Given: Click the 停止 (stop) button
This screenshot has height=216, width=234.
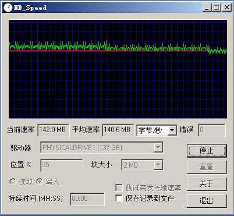Looking at the screenshot, I should point(207,151).
